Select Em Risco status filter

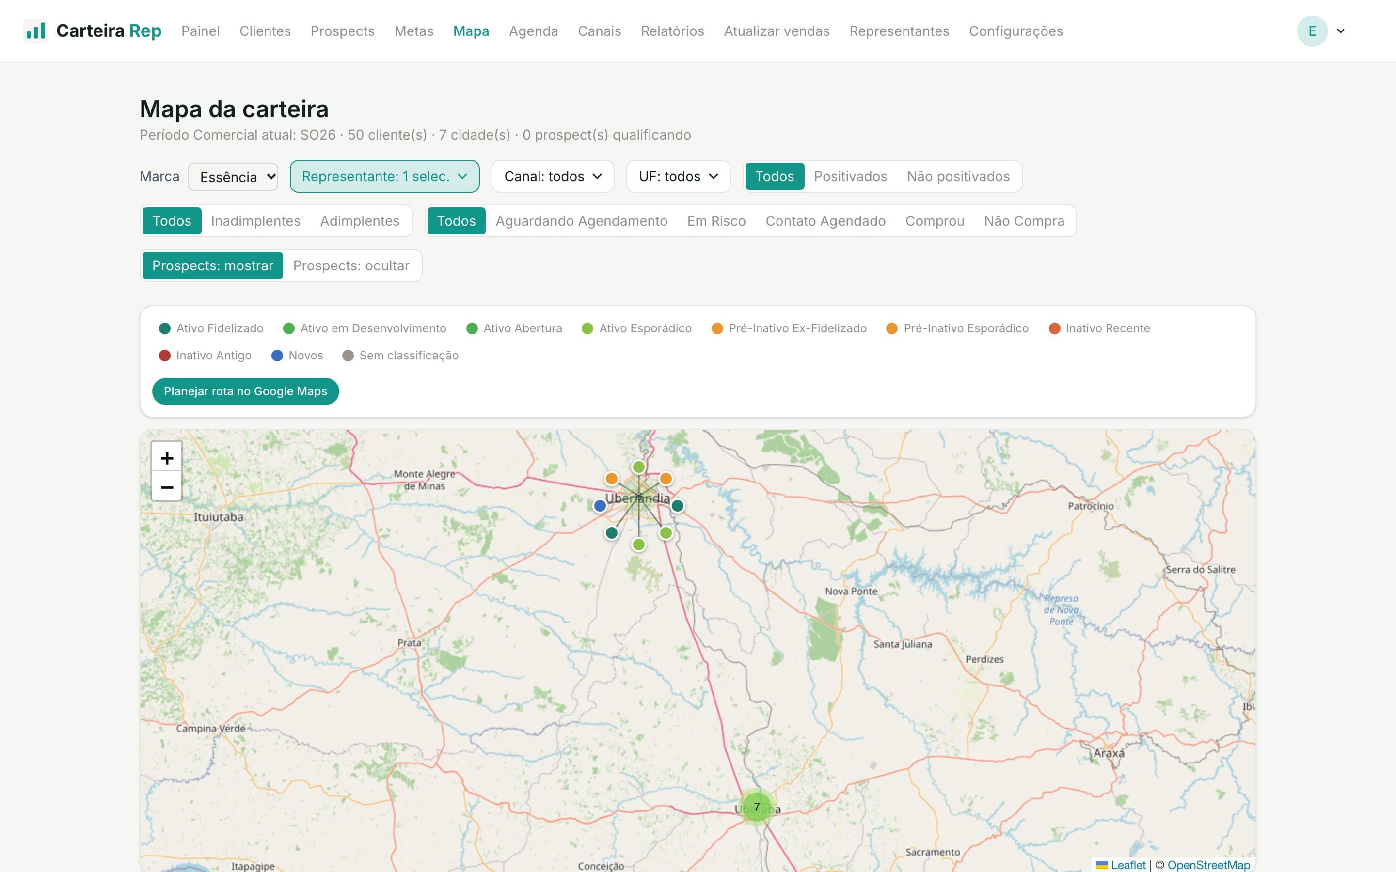716,221
